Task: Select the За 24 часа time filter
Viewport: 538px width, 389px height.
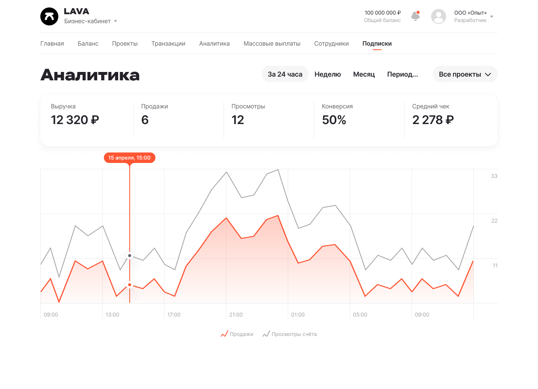Action: [285, 74]
